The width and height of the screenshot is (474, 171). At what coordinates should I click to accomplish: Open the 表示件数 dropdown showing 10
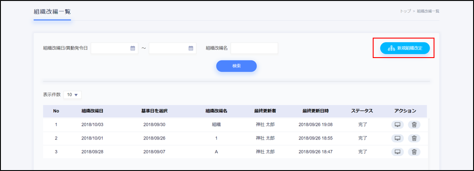[x=72, y=95]
